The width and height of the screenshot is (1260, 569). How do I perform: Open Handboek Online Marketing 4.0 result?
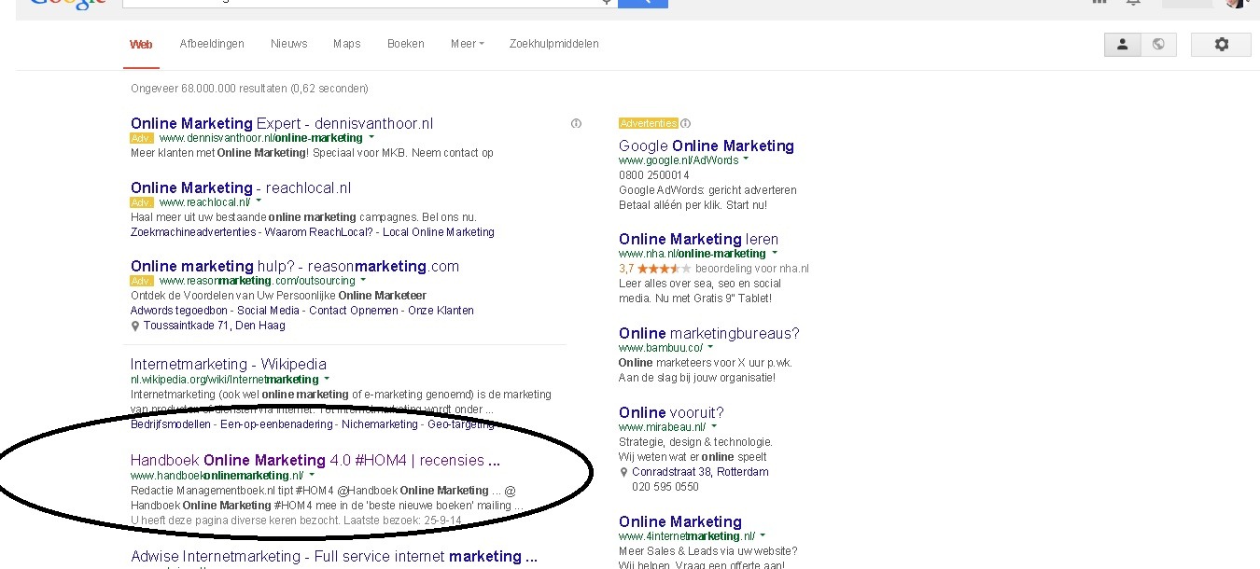point(315,460)
